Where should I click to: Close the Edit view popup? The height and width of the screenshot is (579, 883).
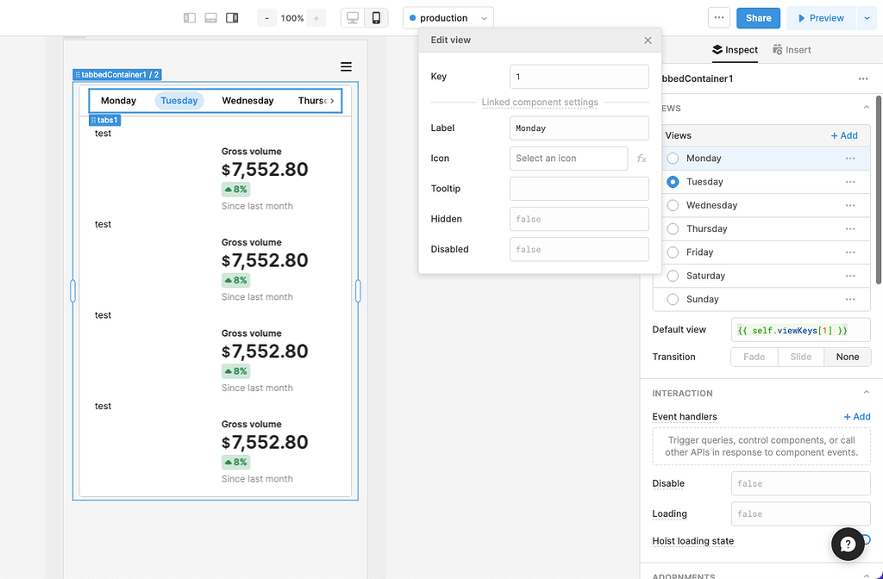pyautogui.click(x=648, y=40)
